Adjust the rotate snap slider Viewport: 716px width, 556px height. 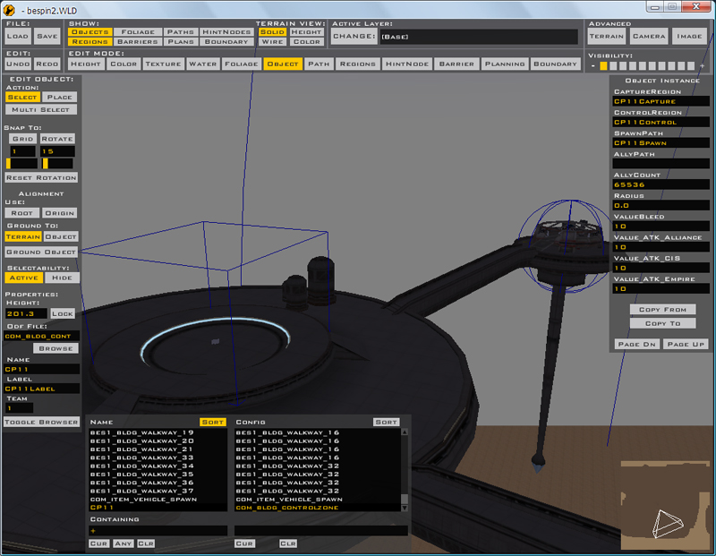[x=57, y=163]
